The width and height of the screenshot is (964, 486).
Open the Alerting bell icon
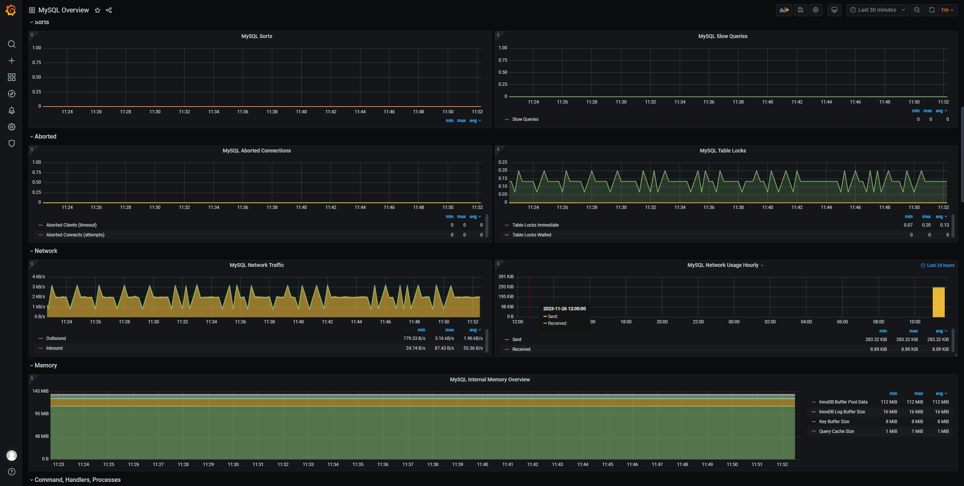(x=12, y=110)
